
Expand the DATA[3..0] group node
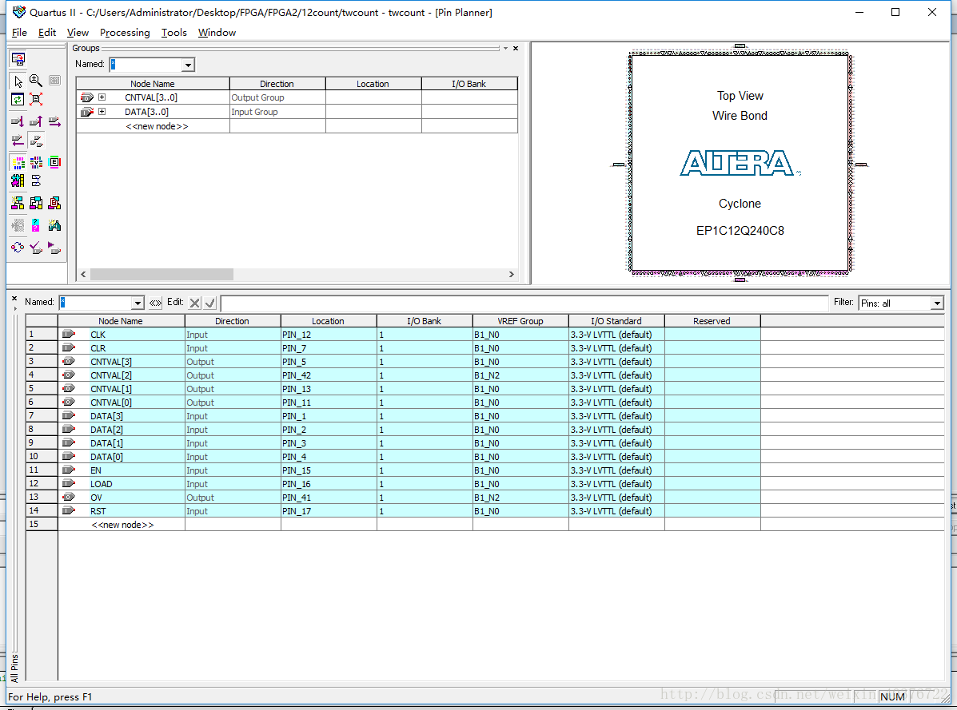click(102, 112)
